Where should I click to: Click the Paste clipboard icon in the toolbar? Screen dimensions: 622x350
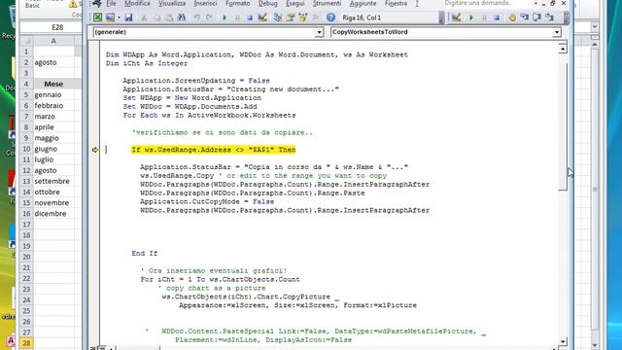pos(169,17)
